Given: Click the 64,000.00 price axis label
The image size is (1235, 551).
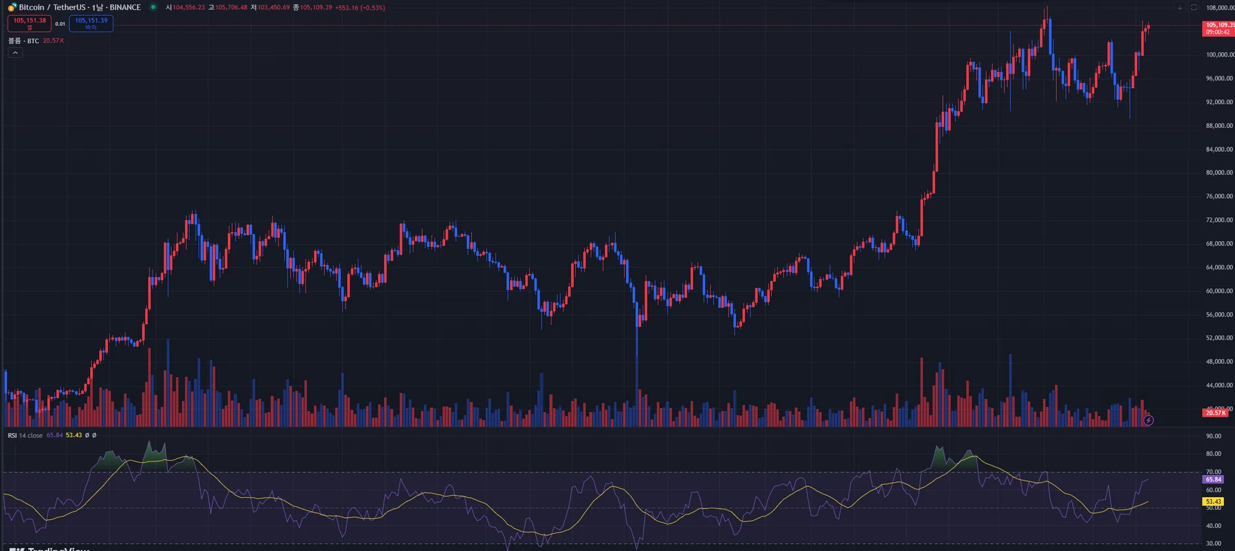Looking at the screenshot, I should [1220, 267].
